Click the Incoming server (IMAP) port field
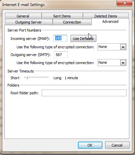Viewport: 135px width, 155px height. 60,38
